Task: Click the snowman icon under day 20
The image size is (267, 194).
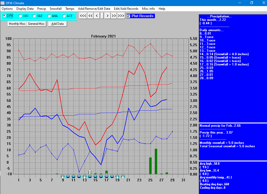Action: pyautogui.click(x=123, y=177)
